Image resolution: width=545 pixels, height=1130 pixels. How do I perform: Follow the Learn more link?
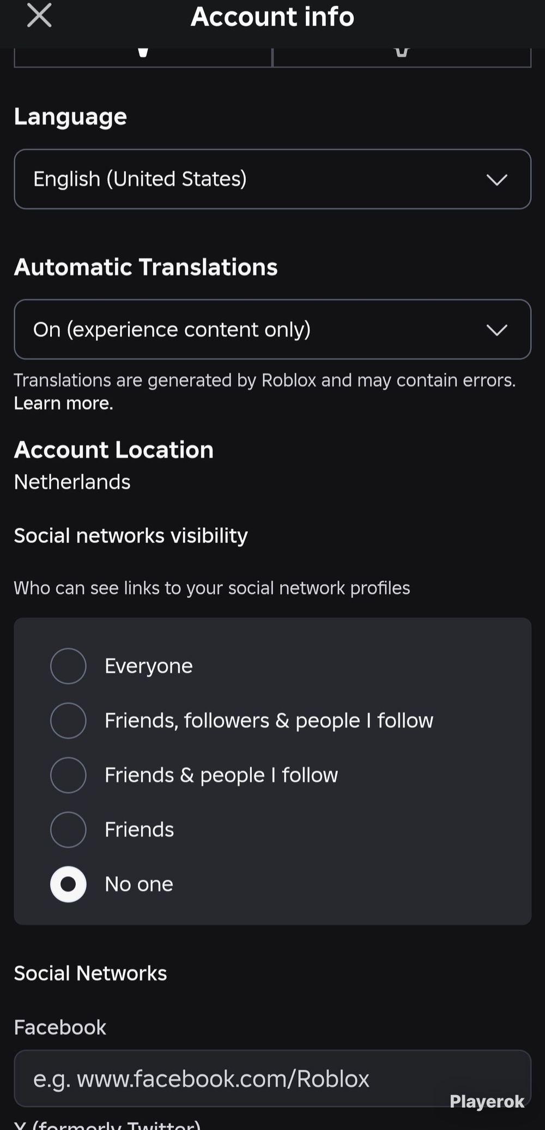tap(63, 403)
